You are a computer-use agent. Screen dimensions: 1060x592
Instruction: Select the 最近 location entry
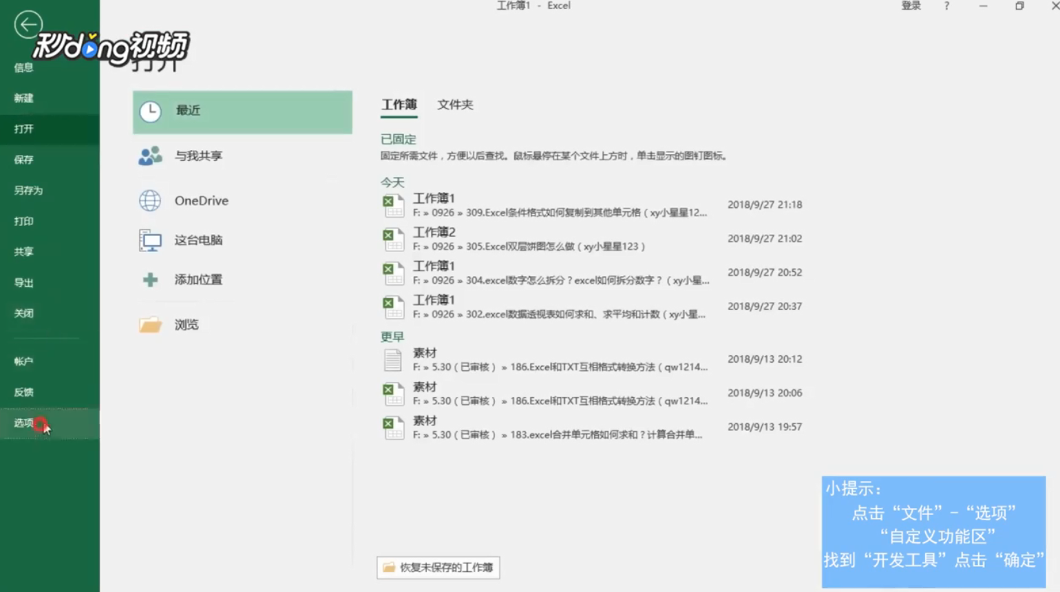coord(242,112)
